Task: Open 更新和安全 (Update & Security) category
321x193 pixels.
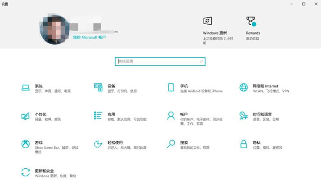Action: 26,172
